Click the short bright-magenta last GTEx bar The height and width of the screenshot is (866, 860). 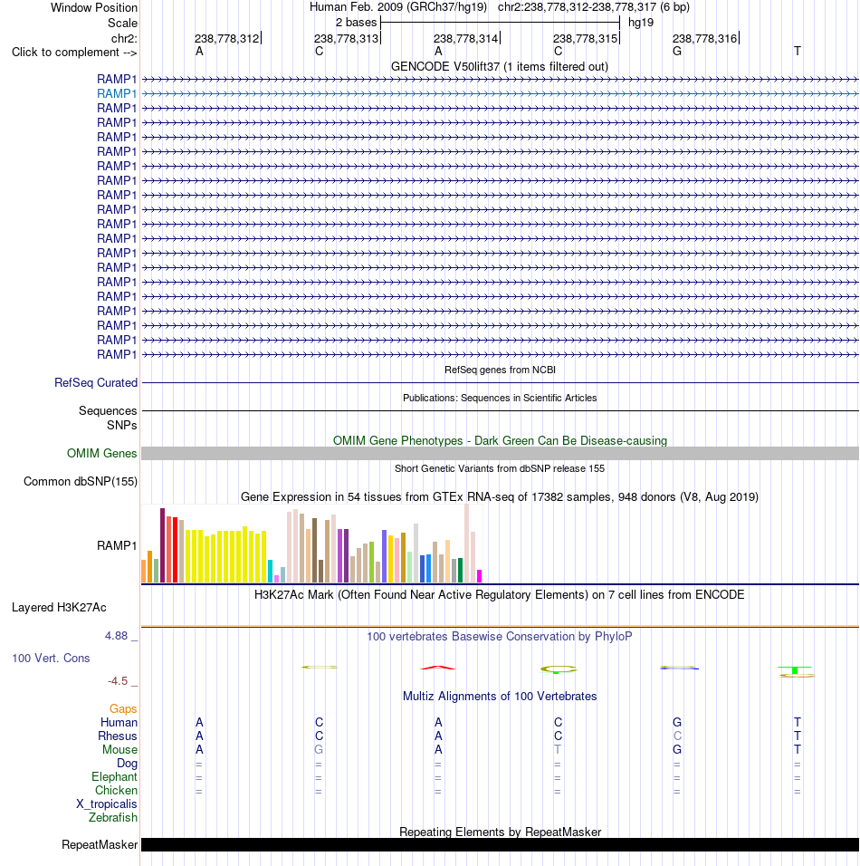pos(479,576)
